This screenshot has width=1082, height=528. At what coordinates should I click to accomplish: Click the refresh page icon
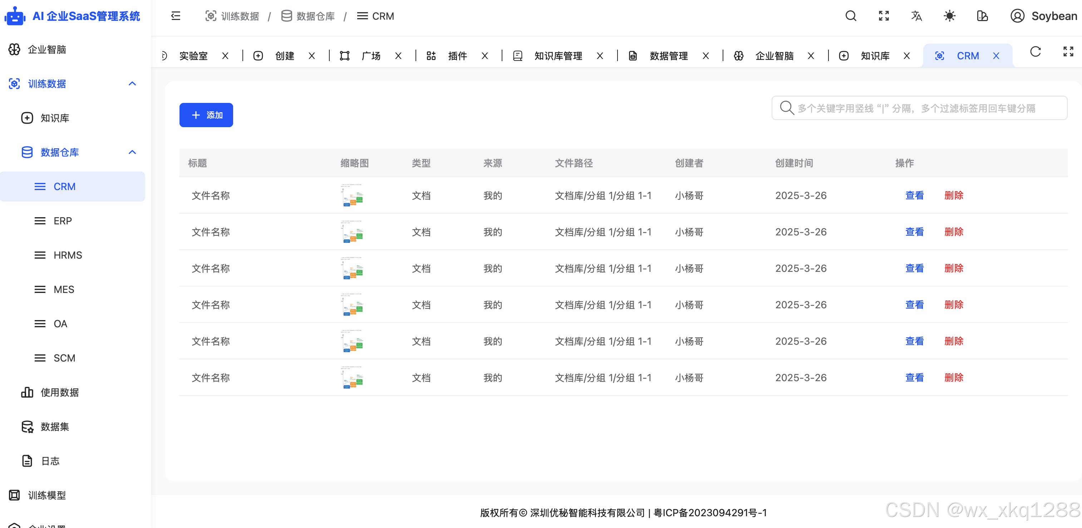coord(1036,52)
